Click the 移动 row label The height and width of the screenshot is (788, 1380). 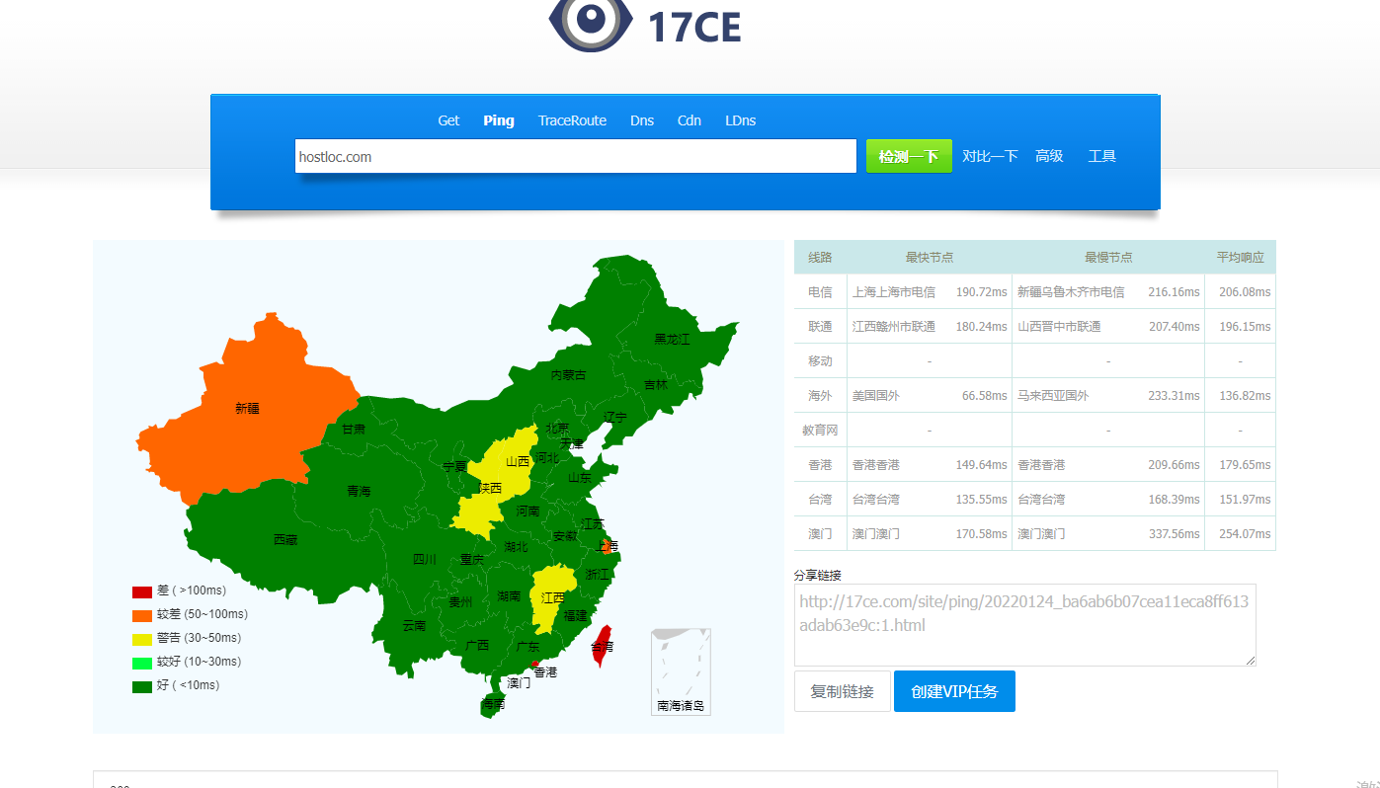[x=820, y=361]
